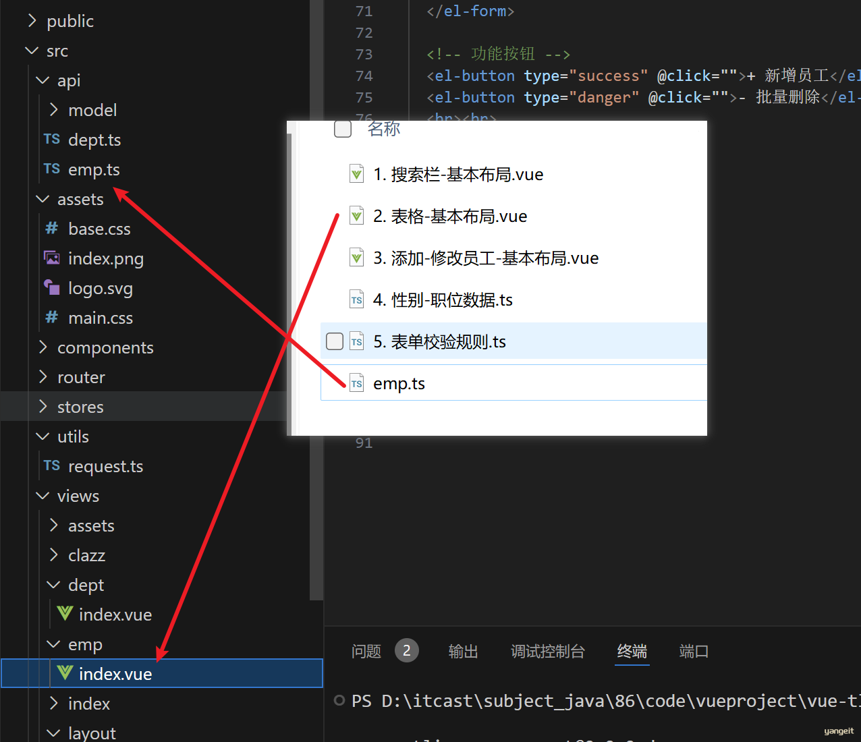Screen dimensions: 861x742
Task: Click the terminal prompt circle indicator
Action: coord(339,700)
